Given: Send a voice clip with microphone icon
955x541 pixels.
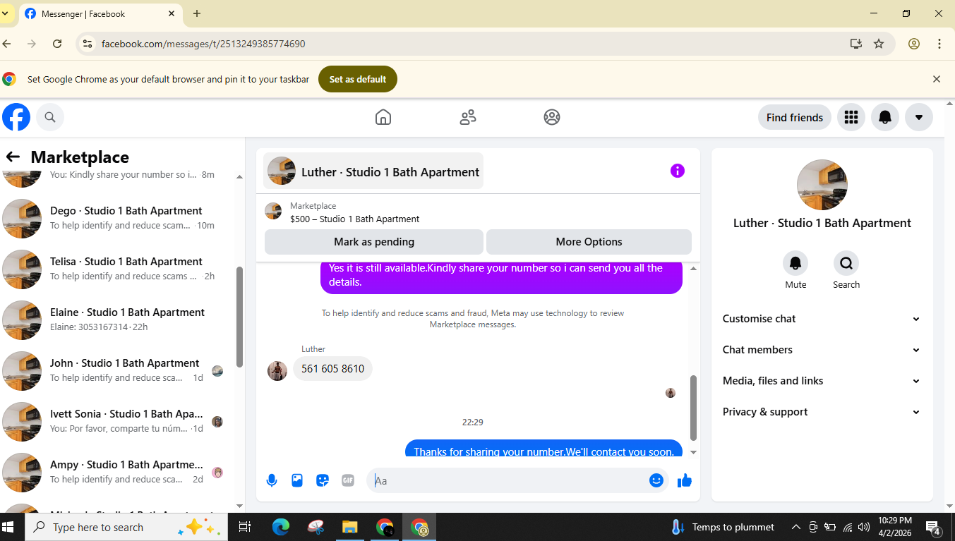Looking at the screenshot, I should click(x=272, y=480).
